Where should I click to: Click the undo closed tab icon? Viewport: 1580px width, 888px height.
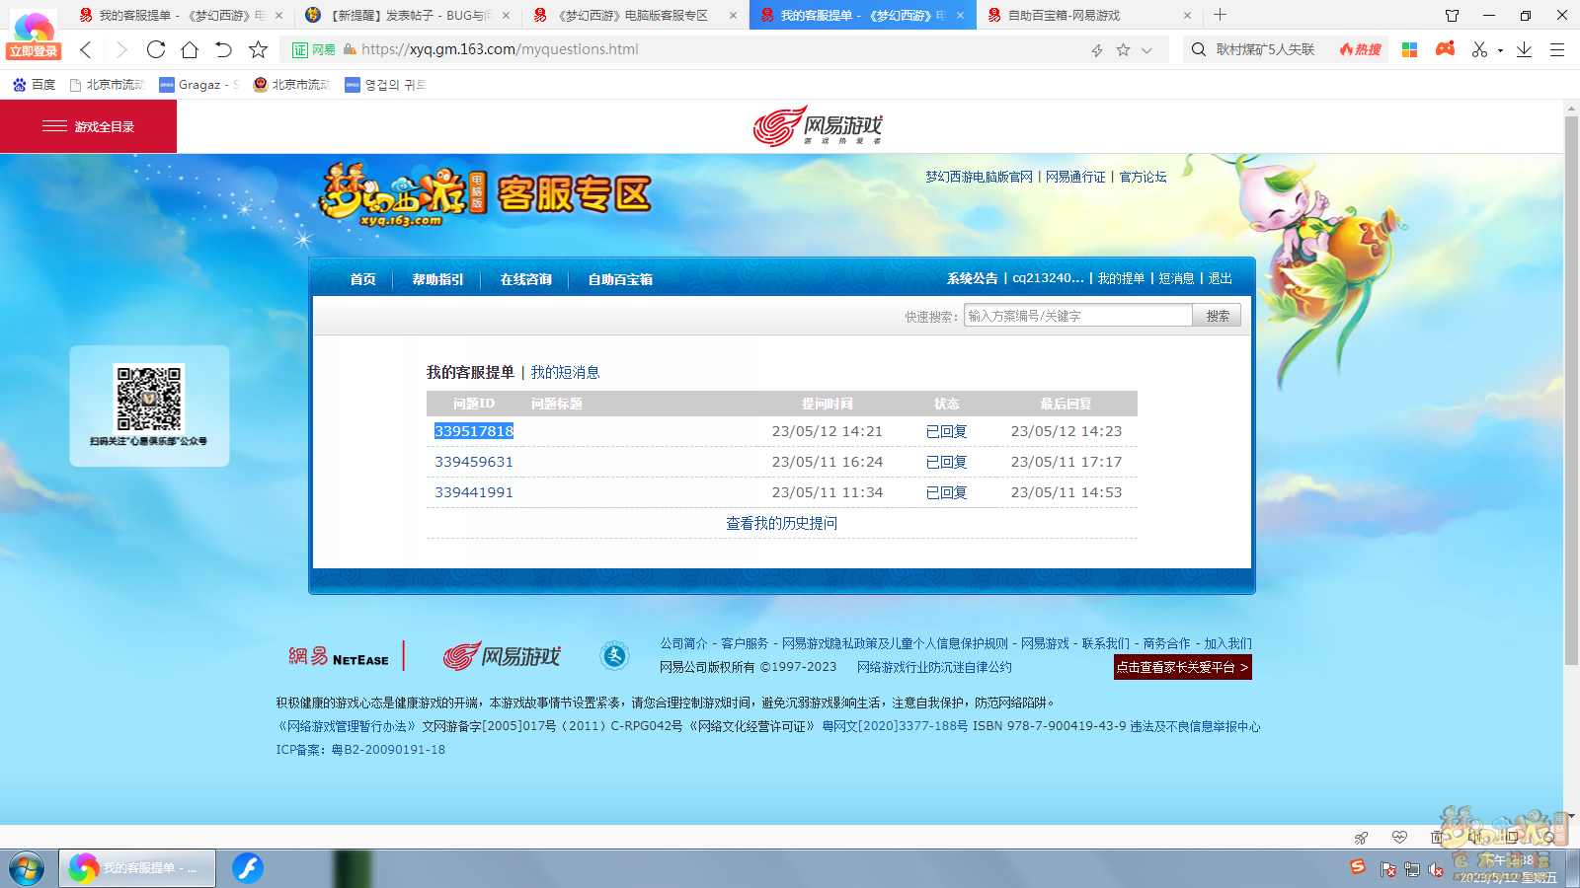223,49
